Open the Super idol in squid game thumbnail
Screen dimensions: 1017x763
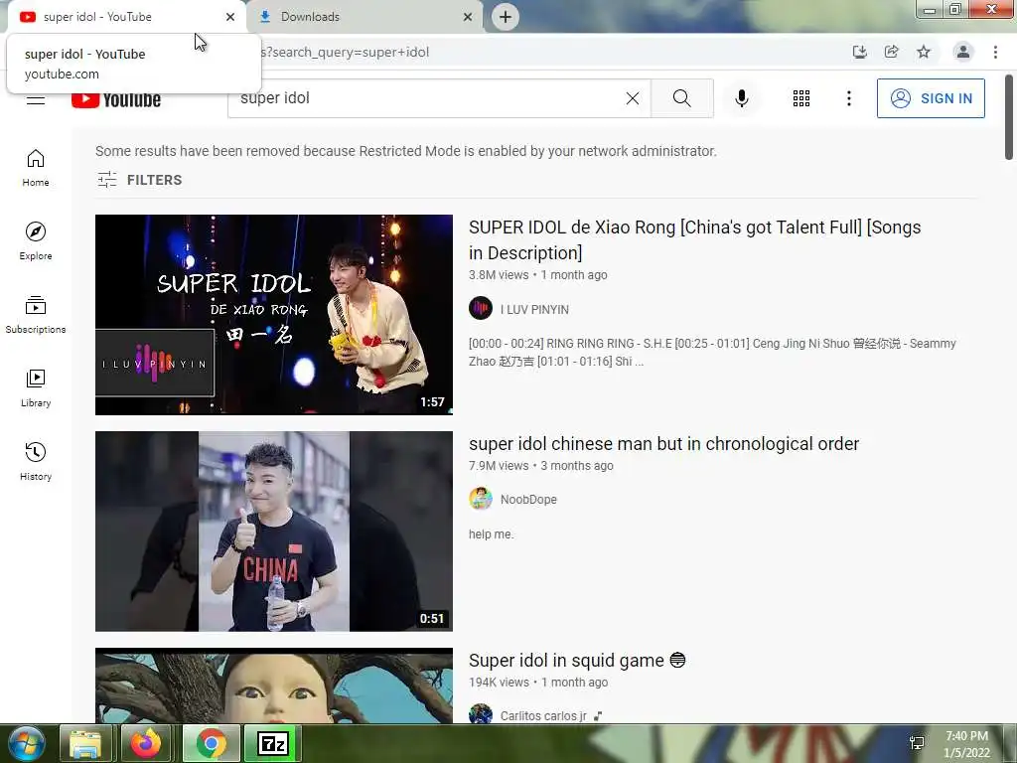(x=274, y=686)
